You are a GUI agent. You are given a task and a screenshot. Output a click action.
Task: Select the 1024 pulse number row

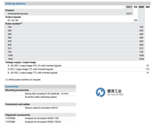pos(74,59)
